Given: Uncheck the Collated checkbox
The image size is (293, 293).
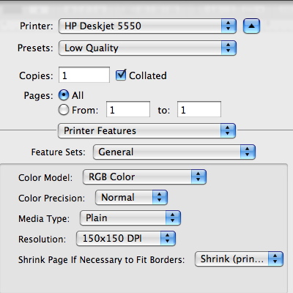Looking at the screenshot, I should [x=121, y=75].
